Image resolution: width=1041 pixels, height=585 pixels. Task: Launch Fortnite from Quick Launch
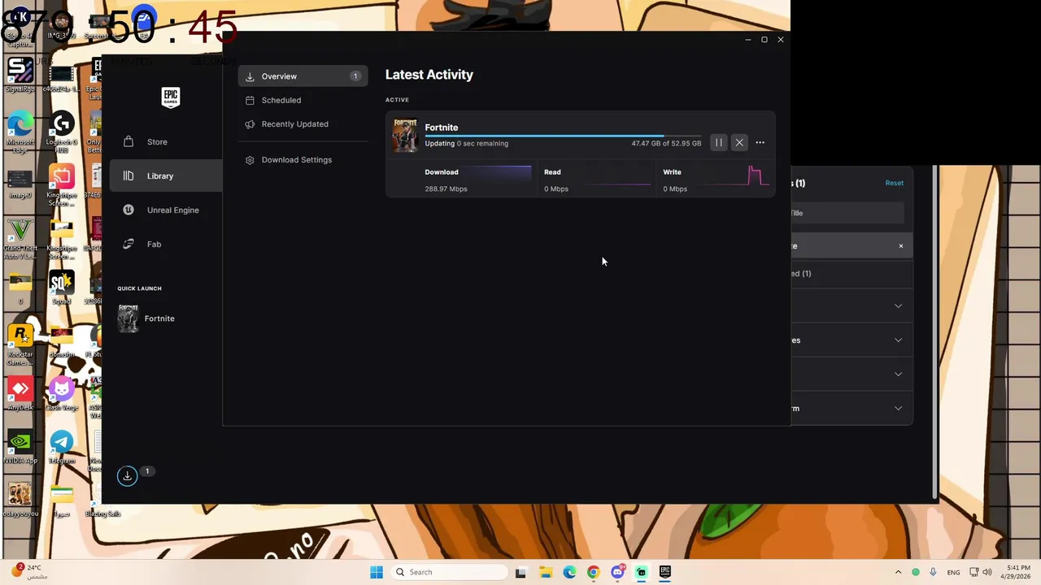(146, 318)
